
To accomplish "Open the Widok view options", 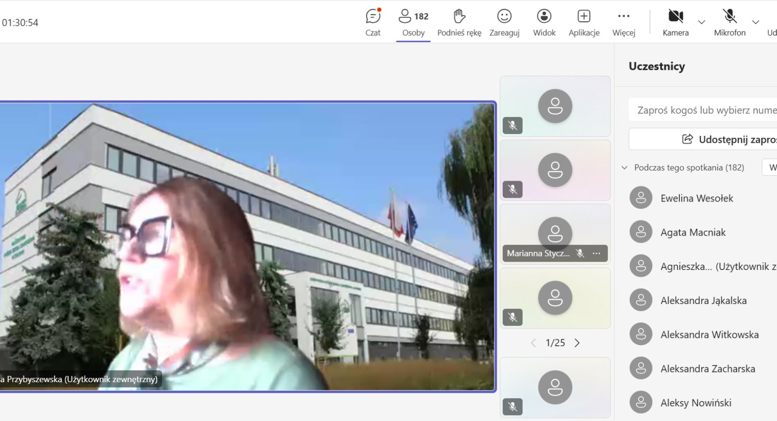I will tap(544, 22).
